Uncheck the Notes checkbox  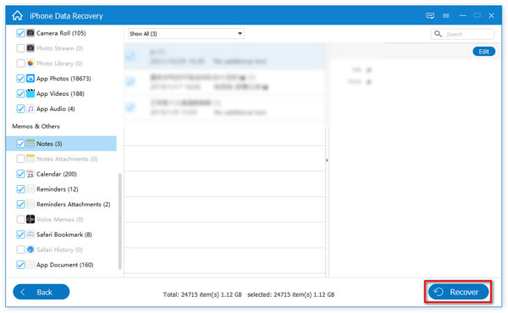click(20, 143)
